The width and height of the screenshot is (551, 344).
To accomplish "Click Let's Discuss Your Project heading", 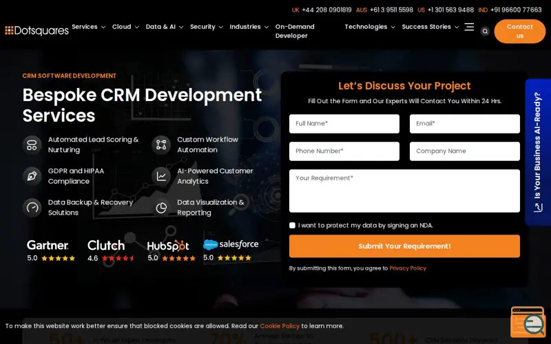I will click(x=404, y=85).
